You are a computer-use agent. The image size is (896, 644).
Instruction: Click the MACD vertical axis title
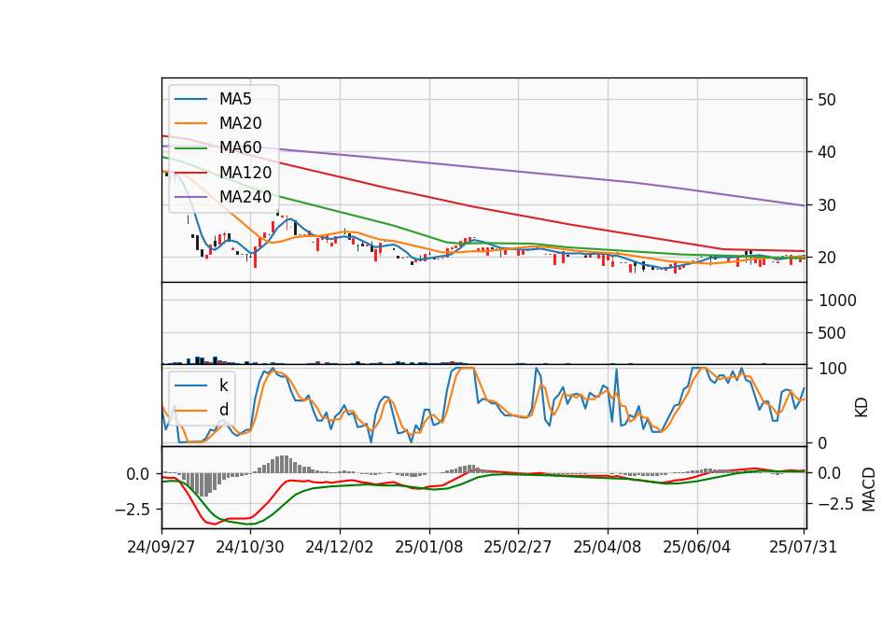click(x=869, y=490)
